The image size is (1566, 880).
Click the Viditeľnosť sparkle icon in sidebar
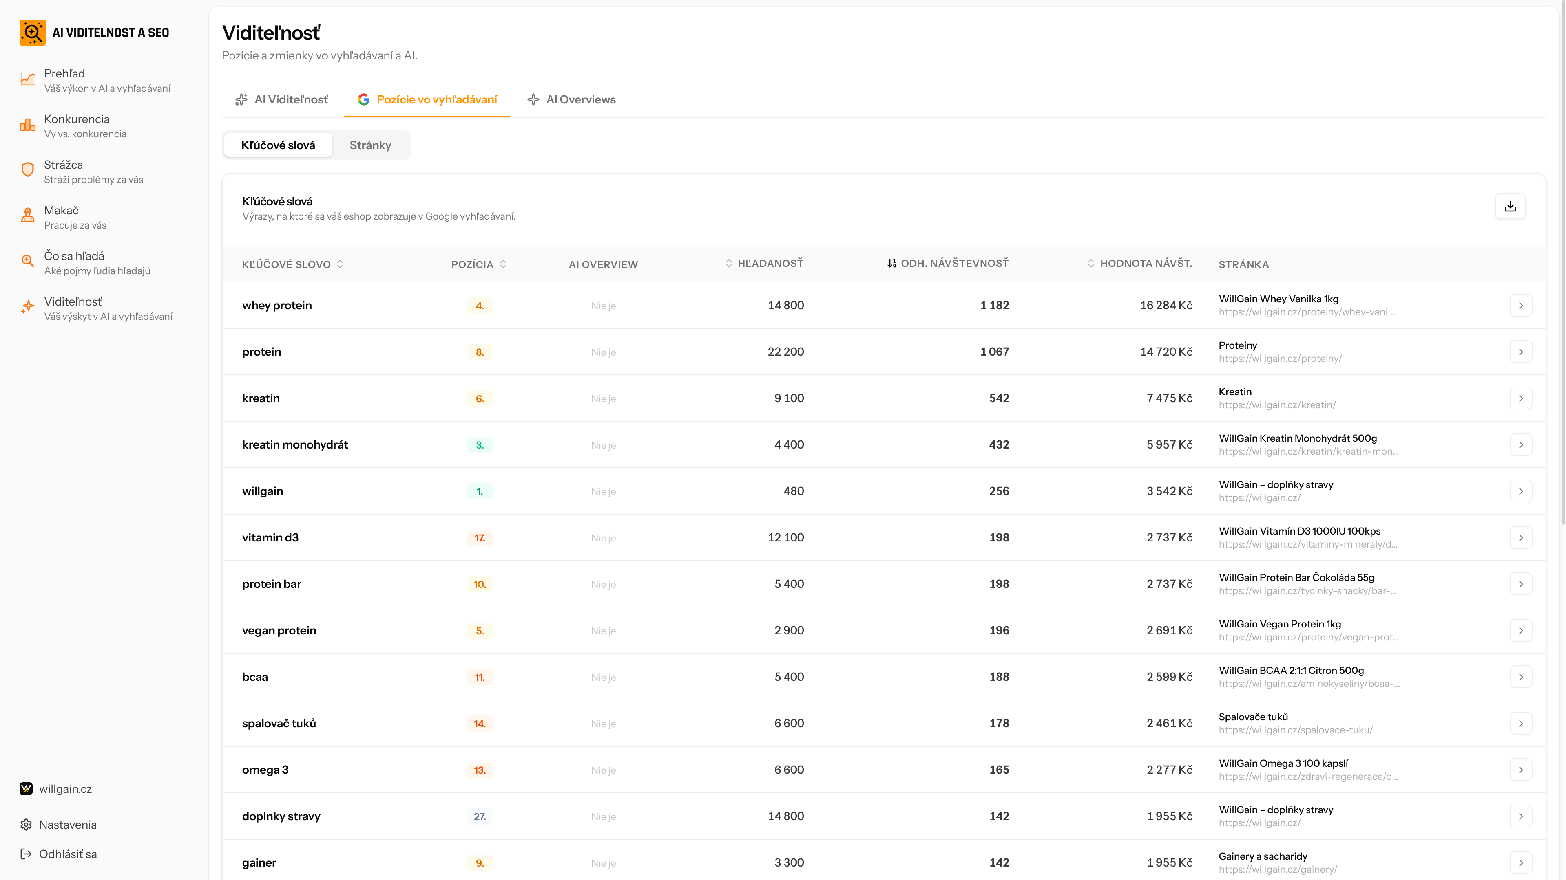(27, 307)
